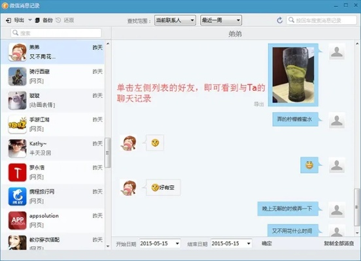The width and height of the screenshot is (361, 261).
Task: Click 弟弟's avatar beside 好有空 message
Action: [x=128, y=187]
